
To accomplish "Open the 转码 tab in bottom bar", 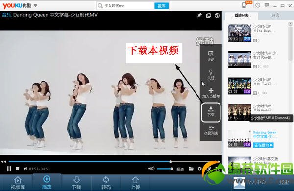I will click(106, 183).
